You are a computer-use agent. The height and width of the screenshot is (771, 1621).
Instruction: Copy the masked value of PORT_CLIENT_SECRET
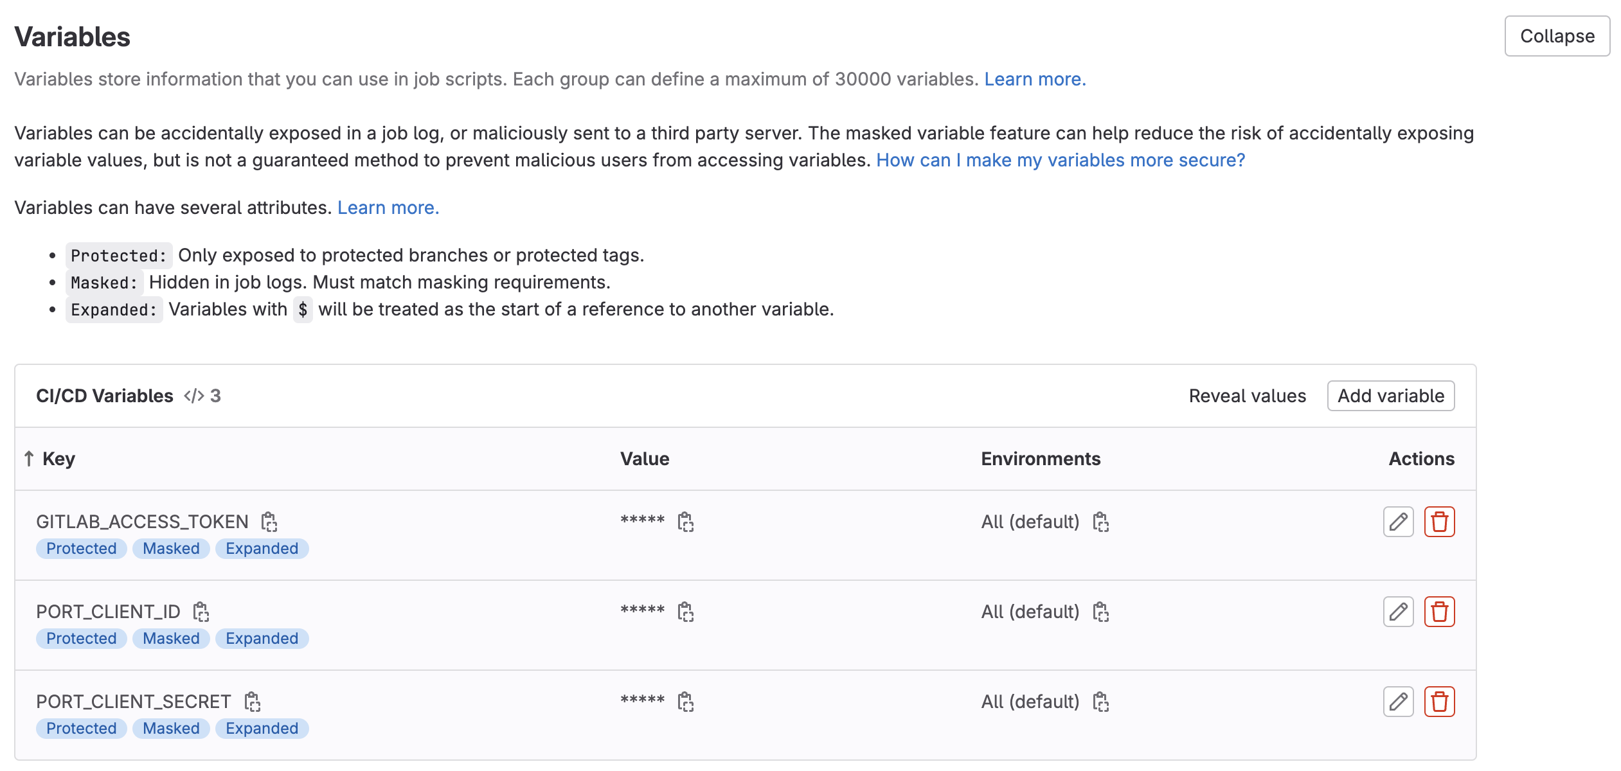point(685,702)
